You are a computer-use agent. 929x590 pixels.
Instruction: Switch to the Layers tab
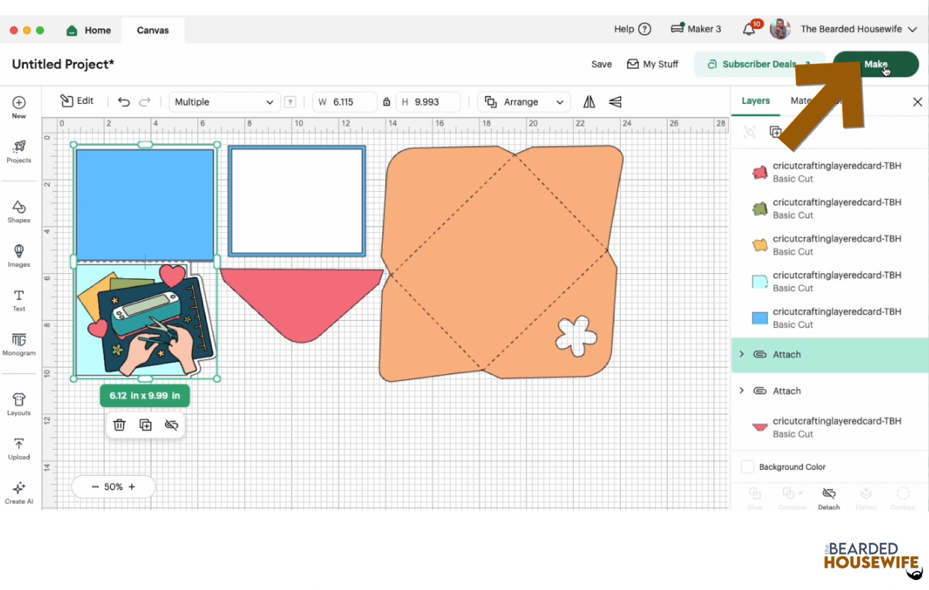tap(755, 101)
